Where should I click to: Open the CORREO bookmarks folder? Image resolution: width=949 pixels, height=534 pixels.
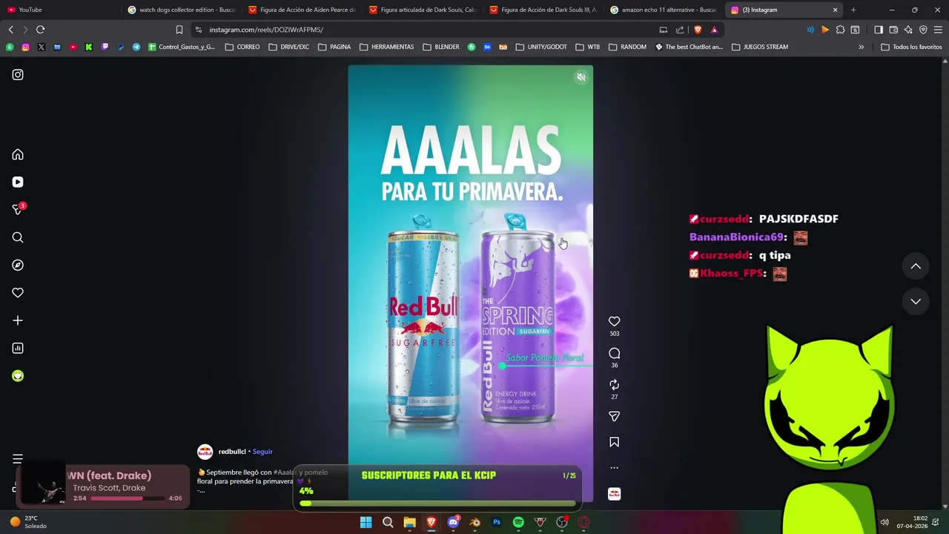tap(242, 47)
